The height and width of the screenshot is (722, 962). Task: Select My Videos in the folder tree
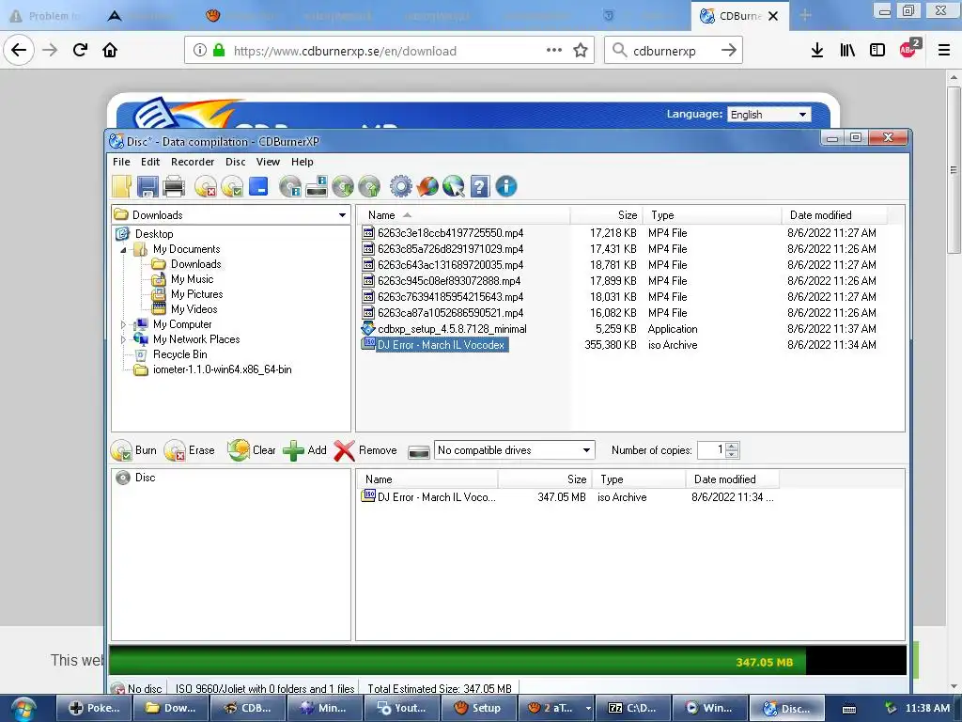coord(194,309)
